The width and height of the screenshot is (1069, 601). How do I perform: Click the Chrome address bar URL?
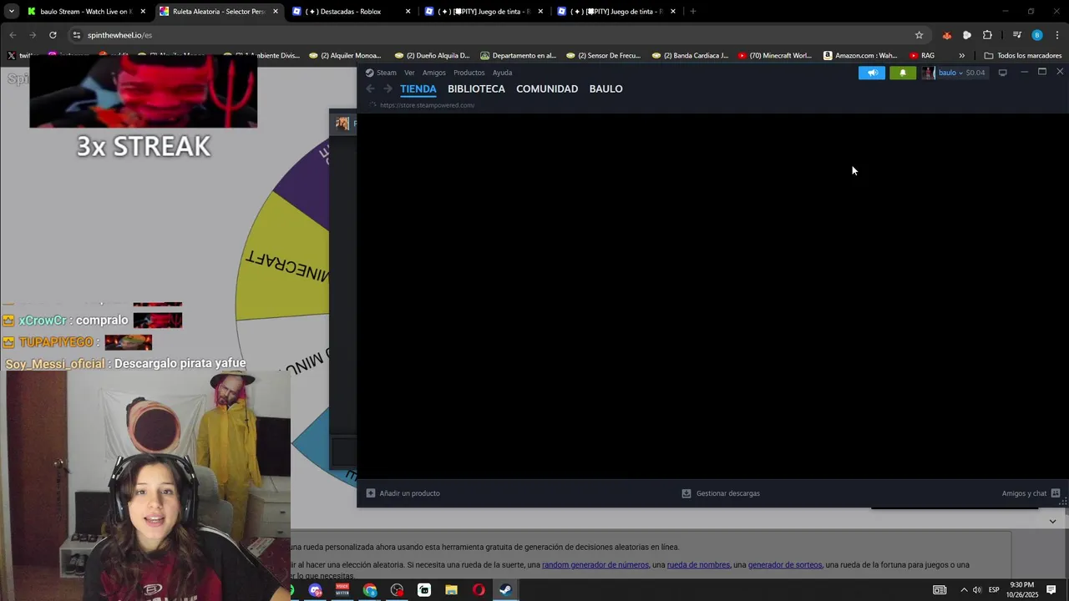tap(119, 35)
